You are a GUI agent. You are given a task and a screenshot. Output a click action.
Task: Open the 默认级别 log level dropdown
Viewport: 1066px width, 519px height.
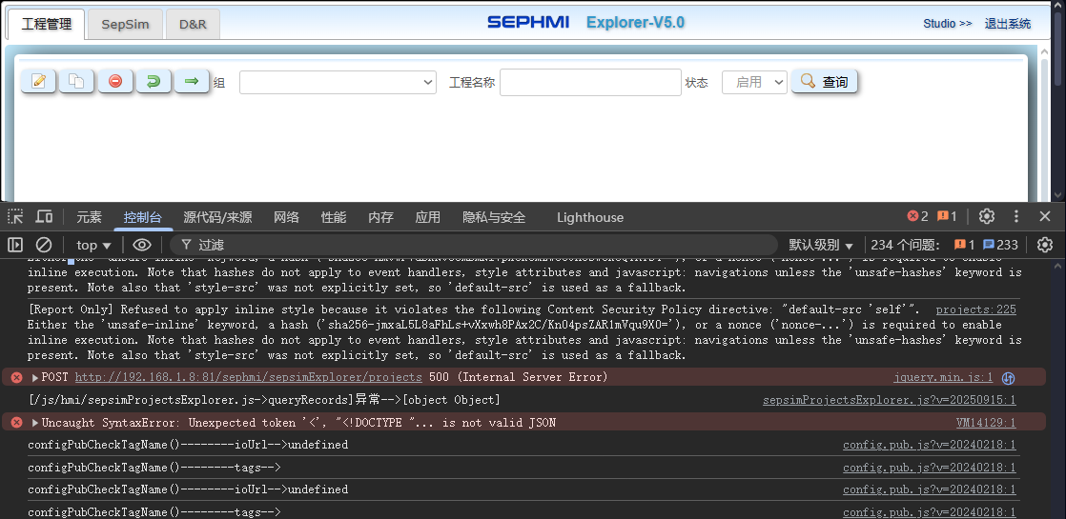click(820, 245)
